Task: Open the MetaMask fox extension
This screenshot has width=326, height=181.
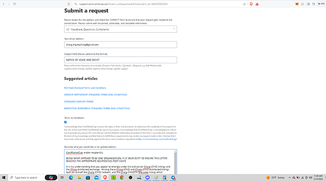Action: (x=297, y=4)
